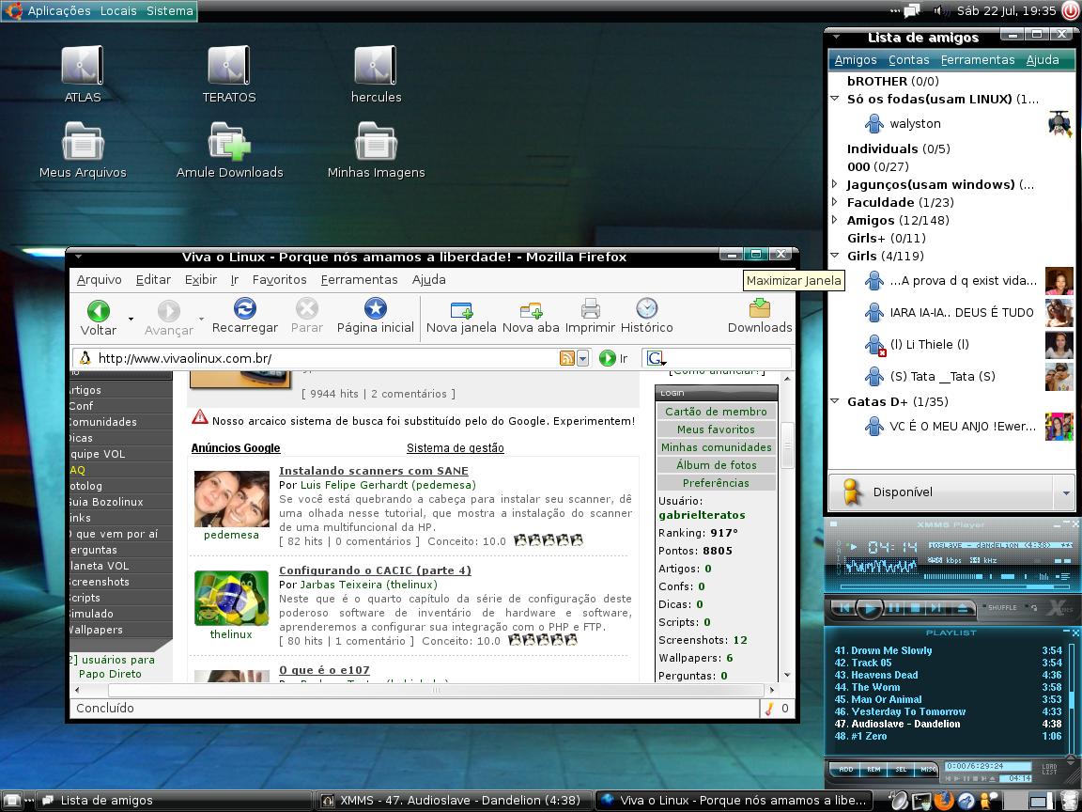Open the Histórico clock icon
Viewport: 1082px width, 812px height.
[646, 308]
